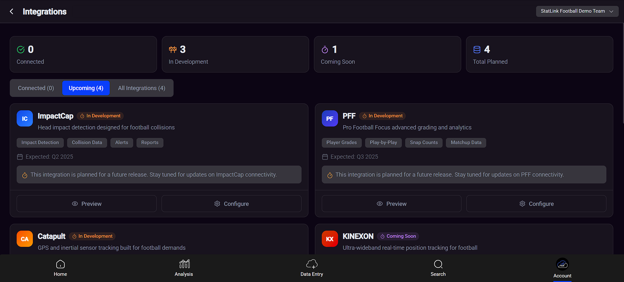Open the Account avatar icon
Image resolution: width=624 pixels, height=282 pixels.
562,264
